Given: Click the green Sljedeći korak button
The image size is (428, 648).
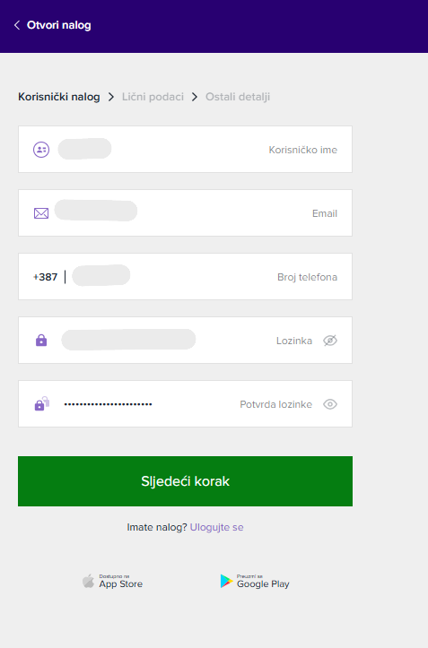Looking at the screenshot, I should click(x=185, y=481).
